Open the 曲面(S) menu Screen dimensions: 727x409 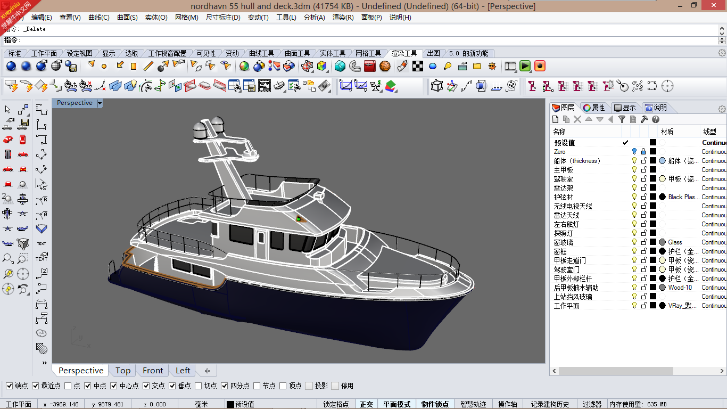point(127,17)
